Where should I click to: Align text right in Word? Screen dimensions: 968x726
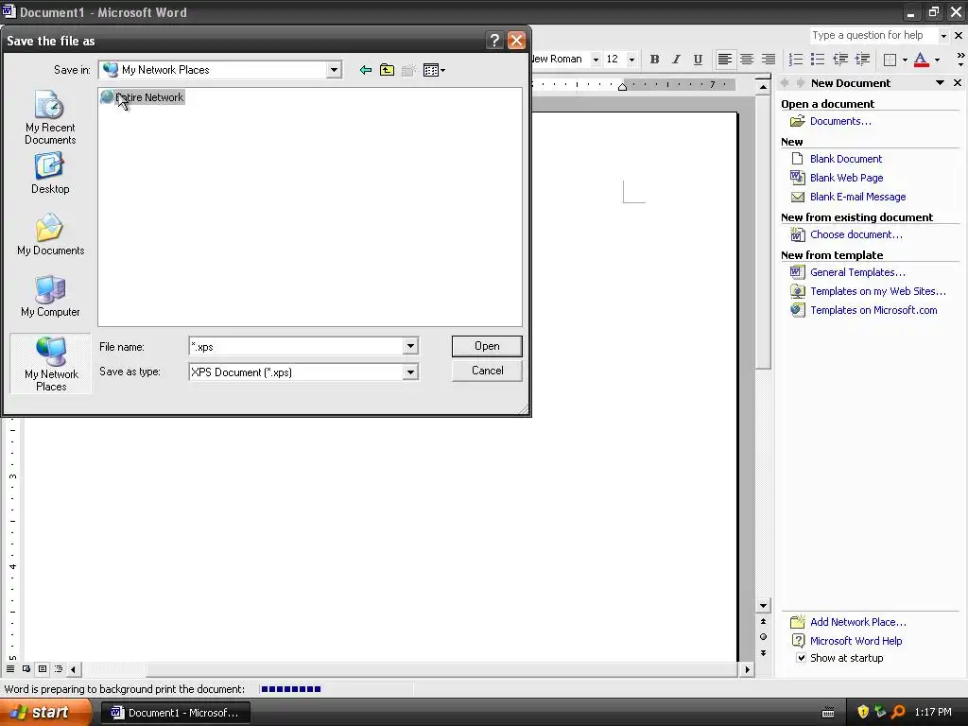[x=768, y=60]
